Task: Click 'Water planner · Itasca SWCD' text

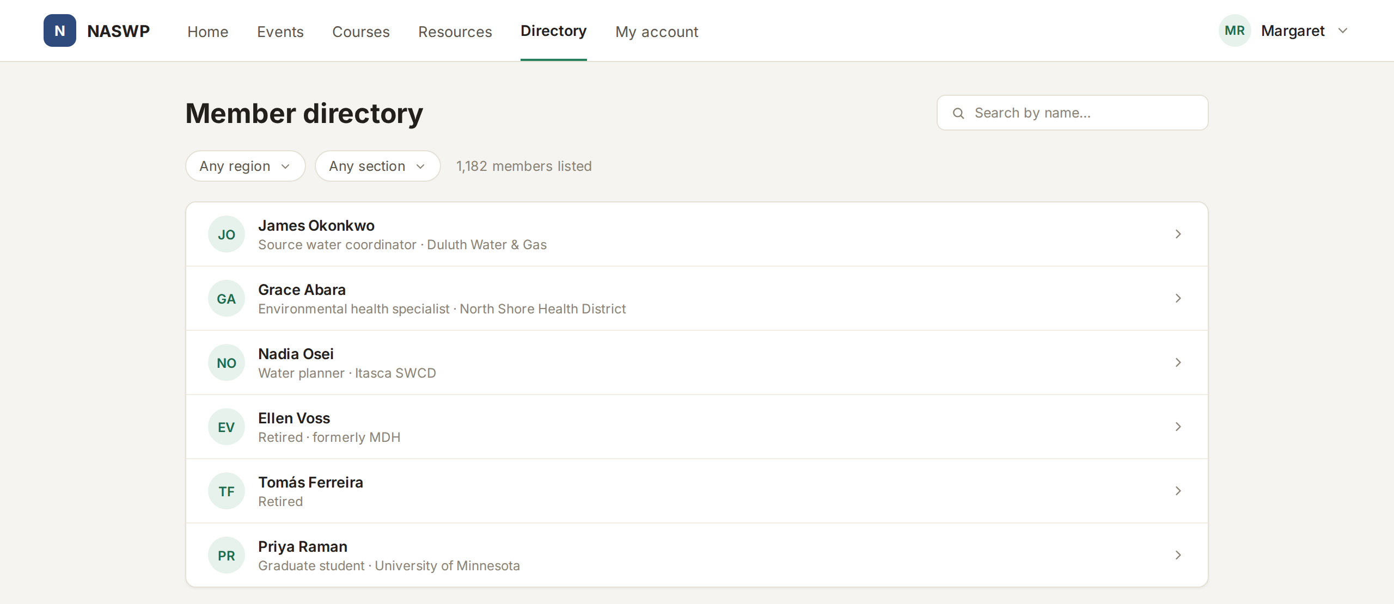Action: point(347,373)
